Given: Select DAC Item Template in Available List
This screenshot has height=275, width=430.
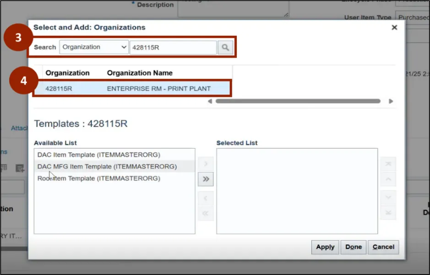Looking at the screenshot, I should 98,155.
